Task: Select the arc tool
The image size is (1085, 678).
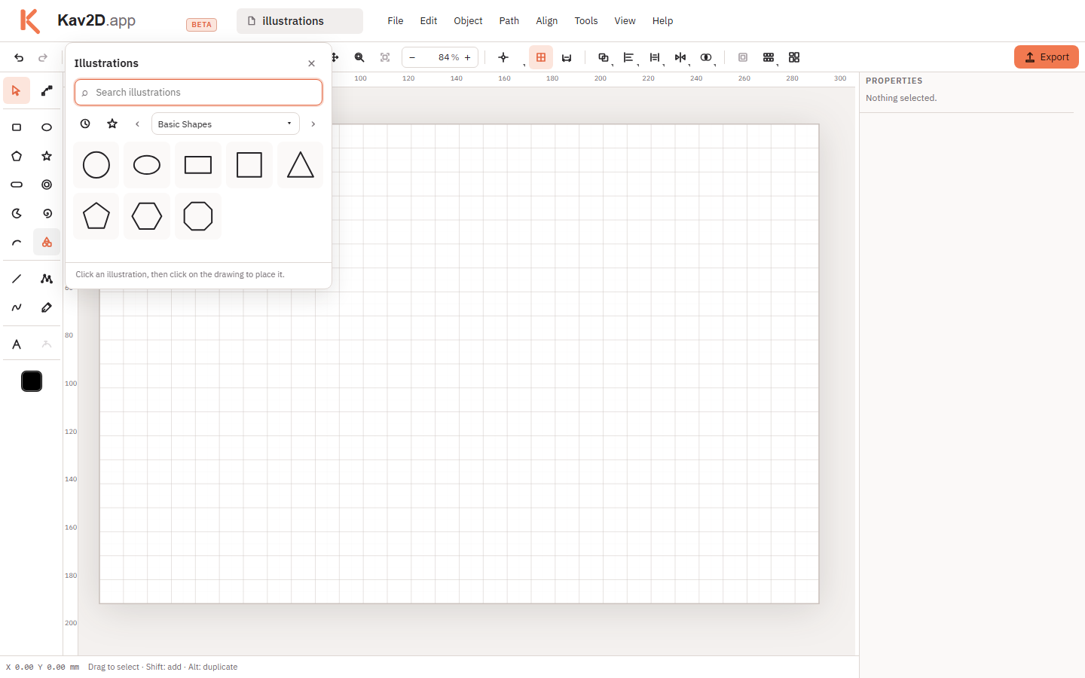Action: point(17,243)
